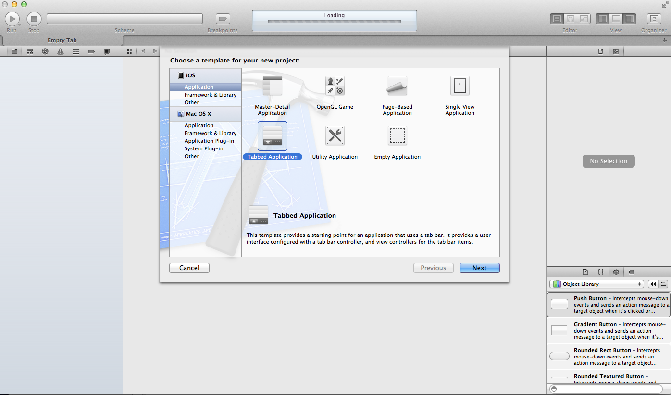Open the Object Library dropdown

tap(596, 284)
